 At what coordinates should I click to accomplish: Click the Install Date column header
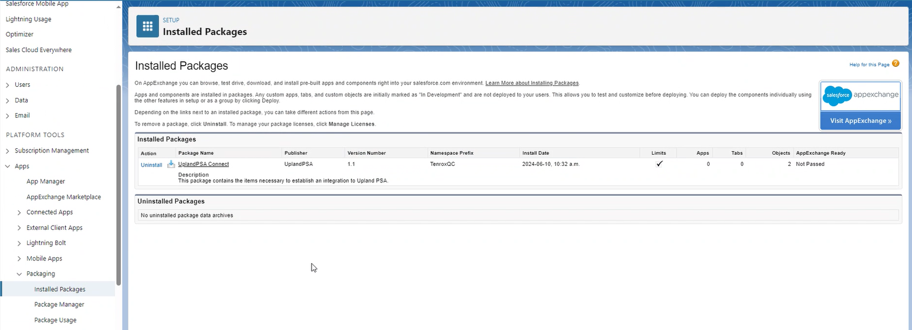point(536,153)
